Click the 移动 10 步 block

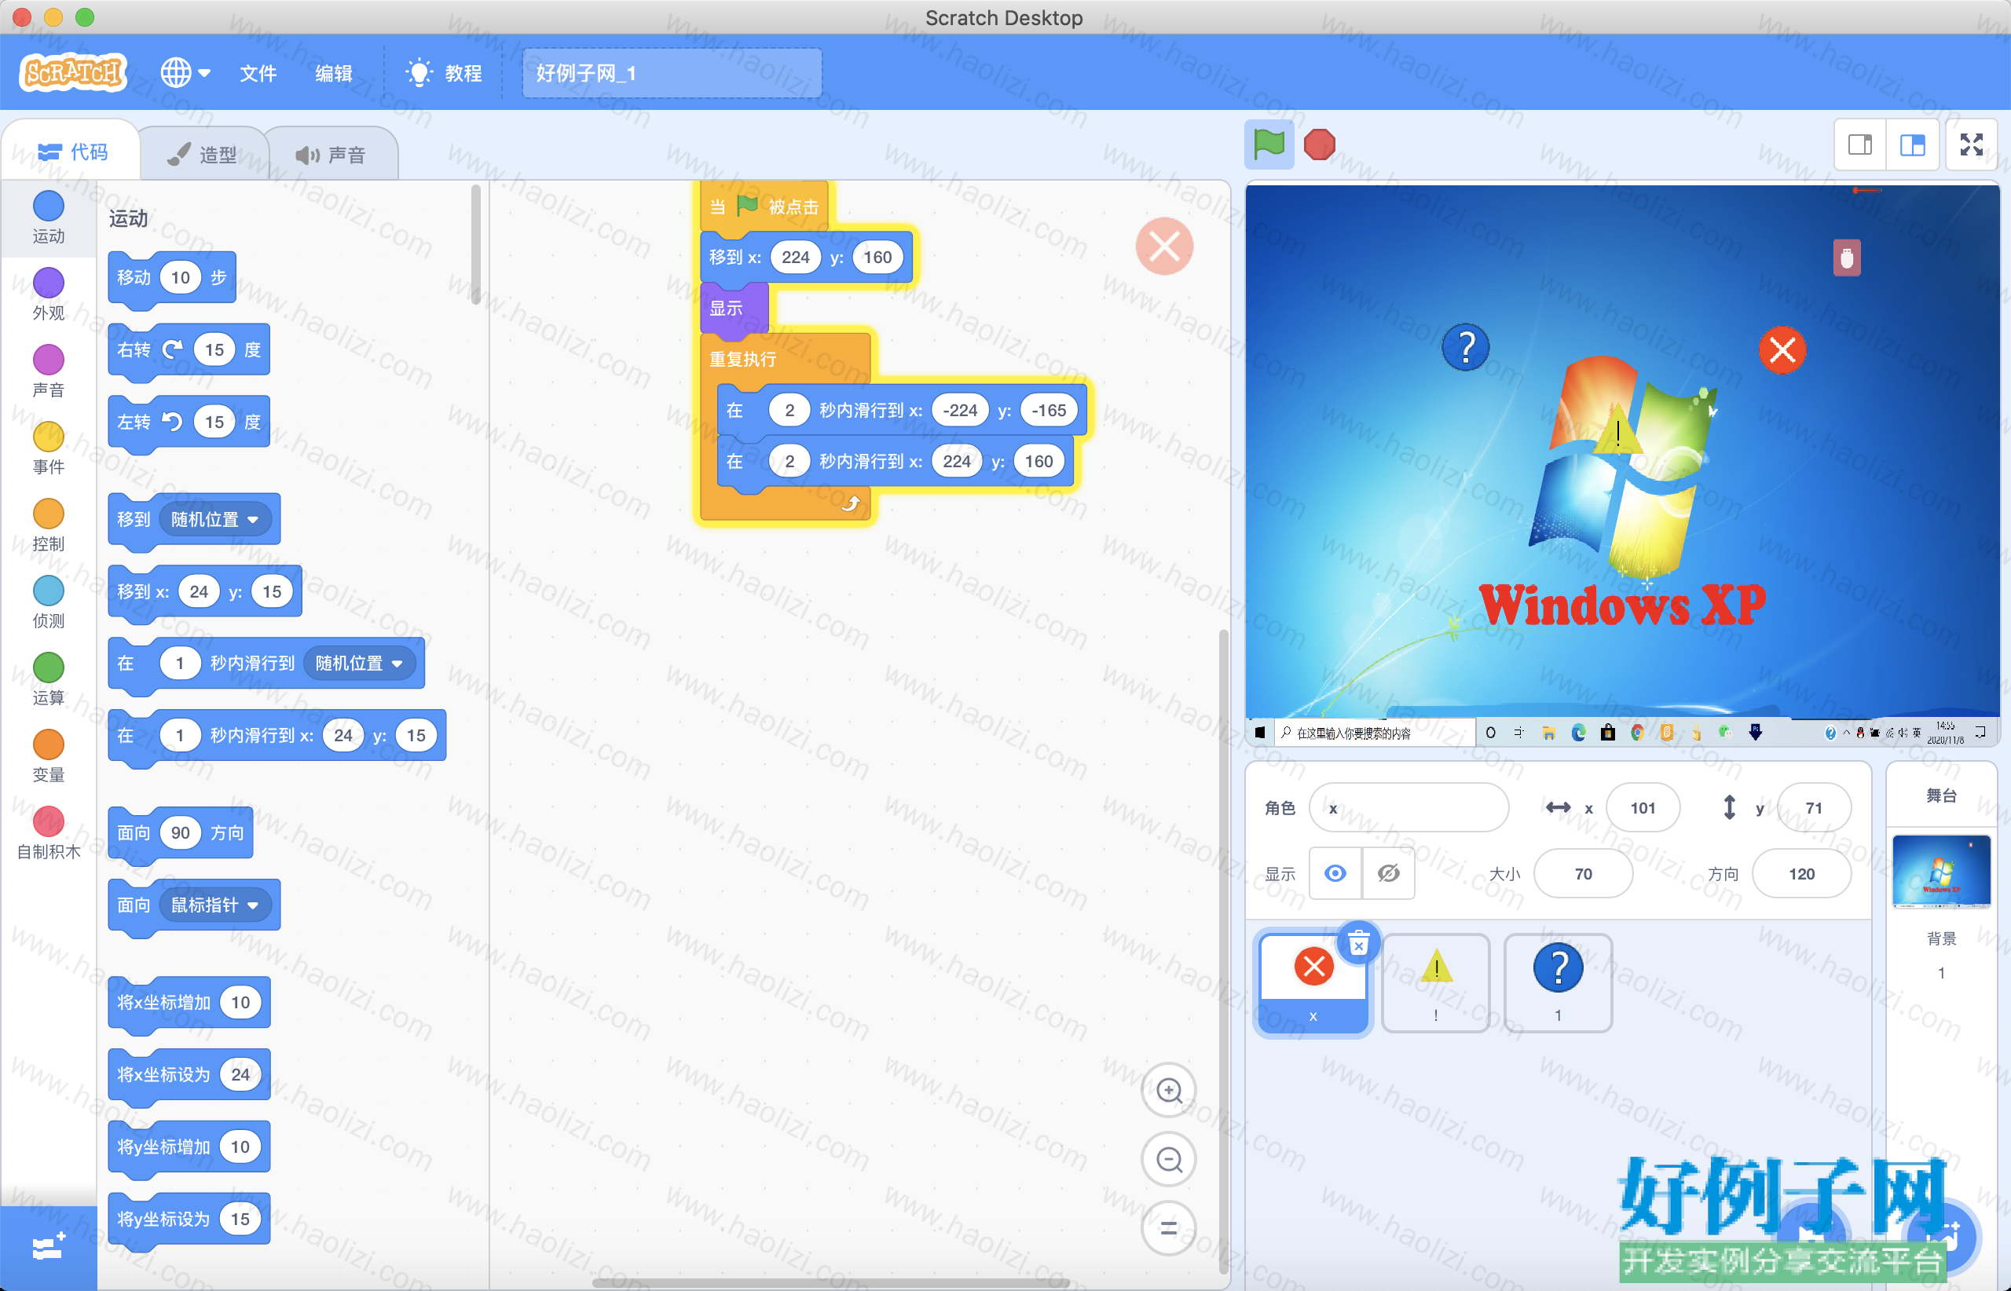pyautogui.click(x=171, y=277)
